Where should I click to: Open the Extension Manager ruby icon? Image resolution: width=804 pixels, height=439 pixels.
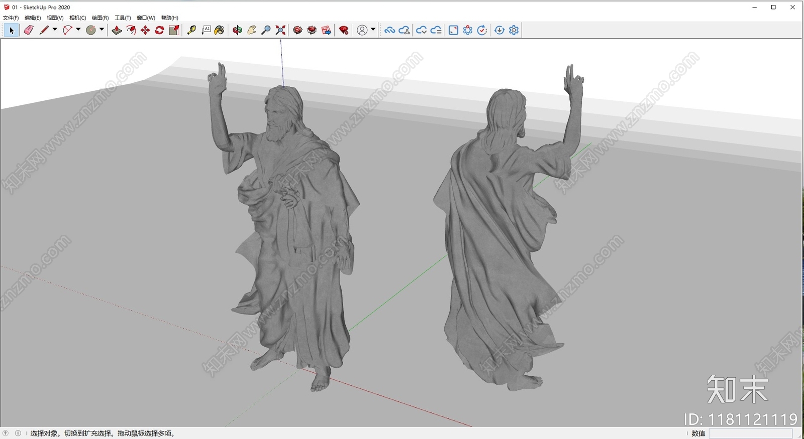(x=344, y=30)
